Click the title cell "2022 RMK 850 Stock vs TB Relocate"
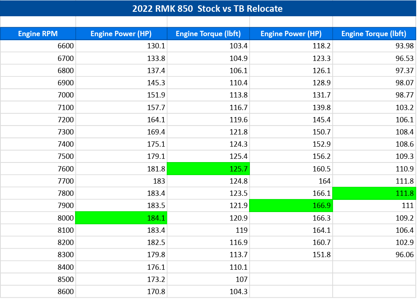This screenshot has width=417, height=299. tap(207, 9)
